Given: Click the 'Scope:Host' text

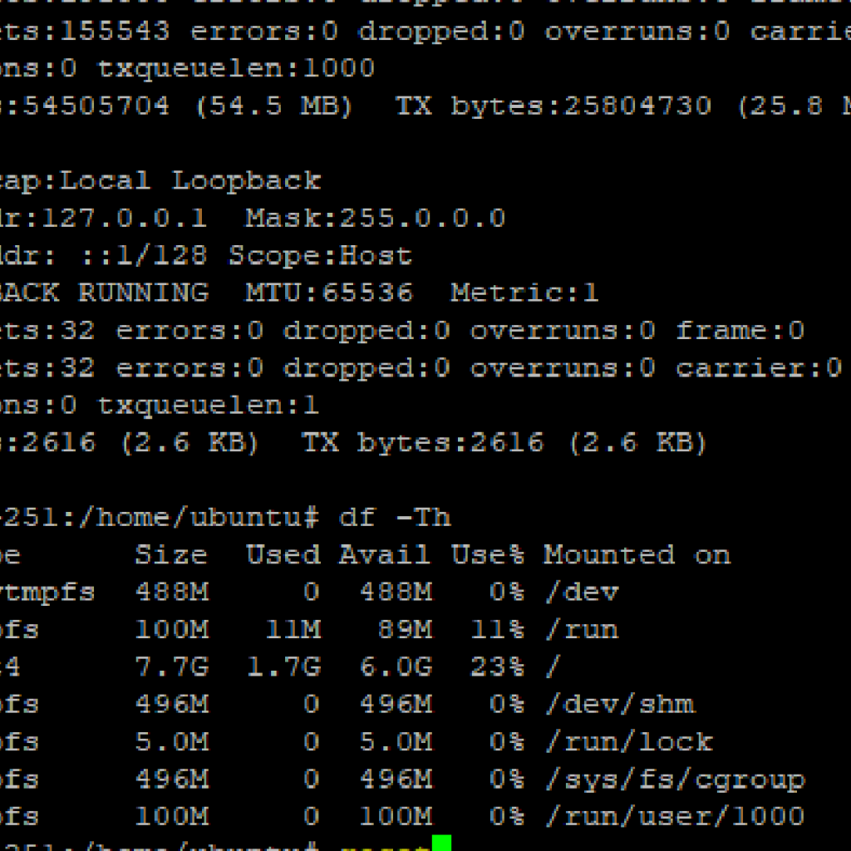Looking at the screenshot, I should click(x=320, y=256).
